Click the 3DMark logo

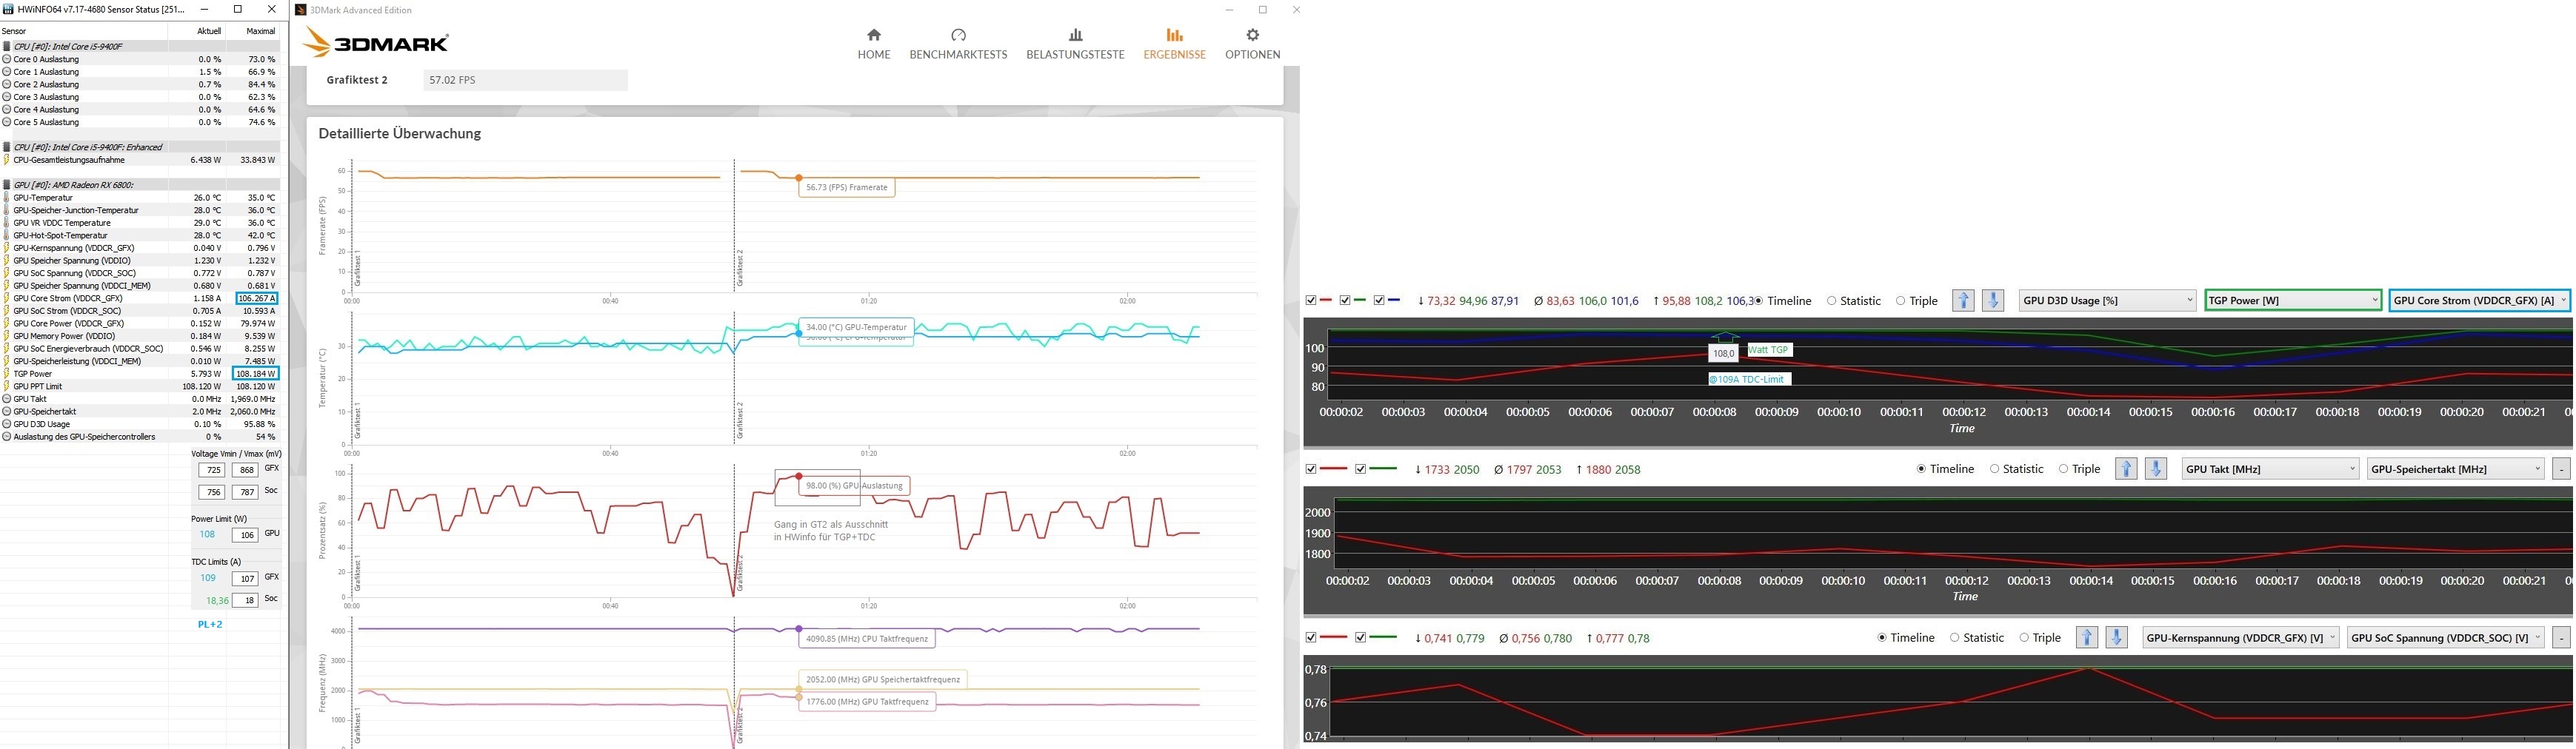point(376,43)
